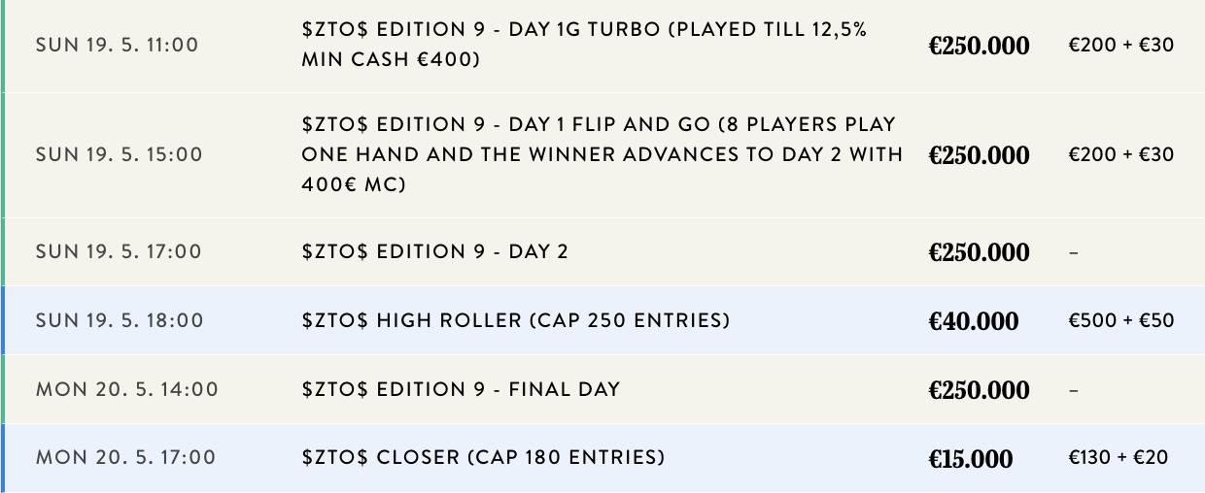This screenshot has width=1205, height=493.
Task: Click the SUN 19. 5. 11:00 date
Action: point(119,46)
